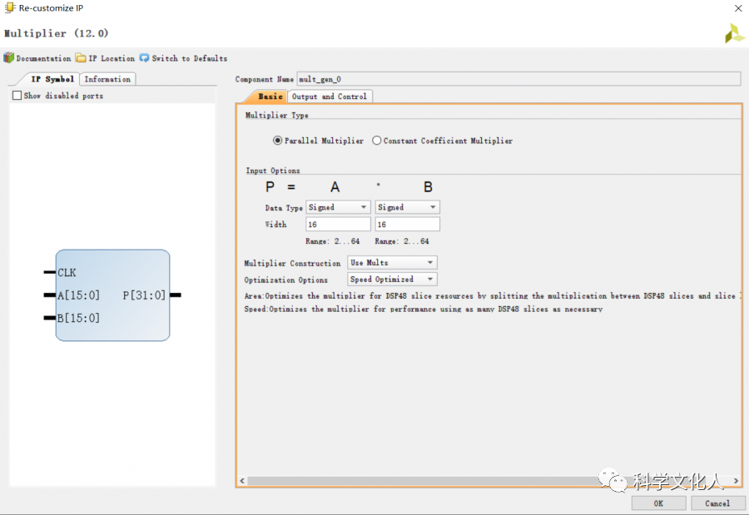Switch to the Information tab
The height and width of the screenshot is (515, 749).
107,79
